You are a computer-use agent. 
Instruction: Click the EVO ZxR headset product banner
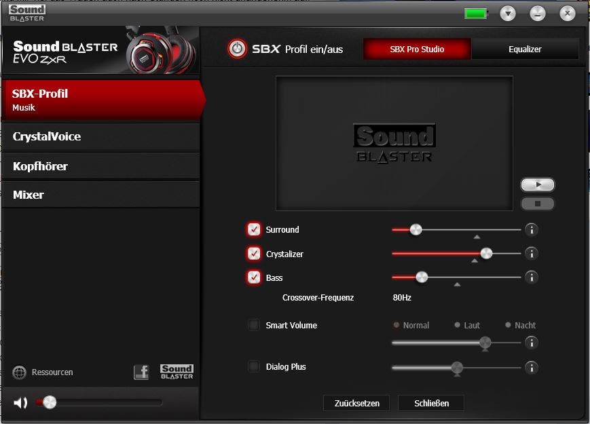[101, 50]
